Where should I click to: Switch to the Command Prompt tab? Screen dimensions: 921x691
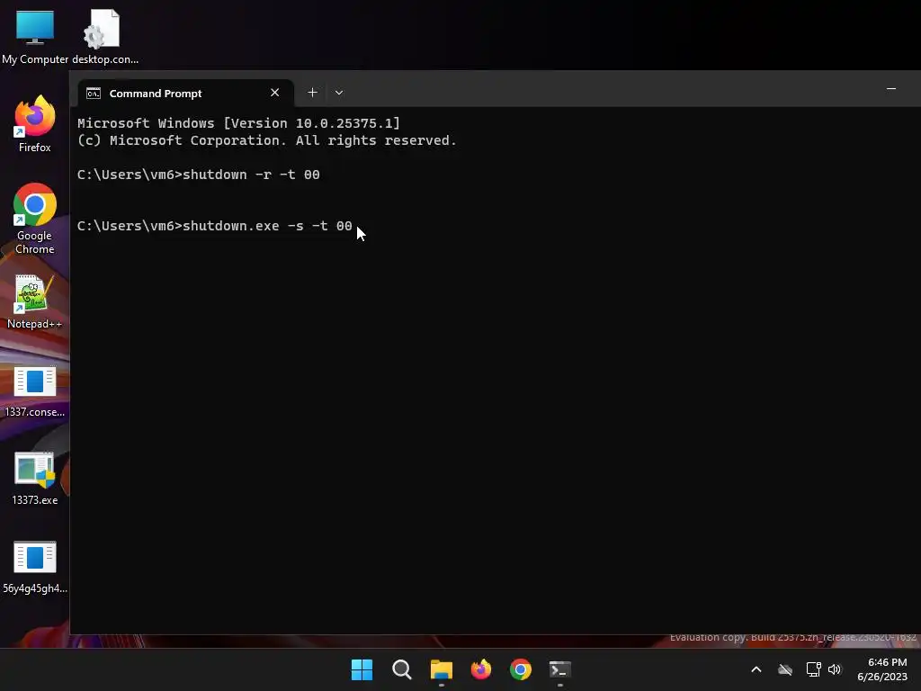(x=185, y=93)
